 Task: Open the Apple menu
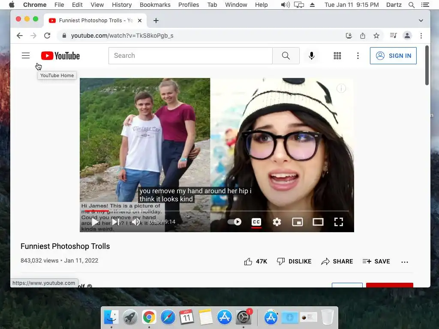[12, 4]
